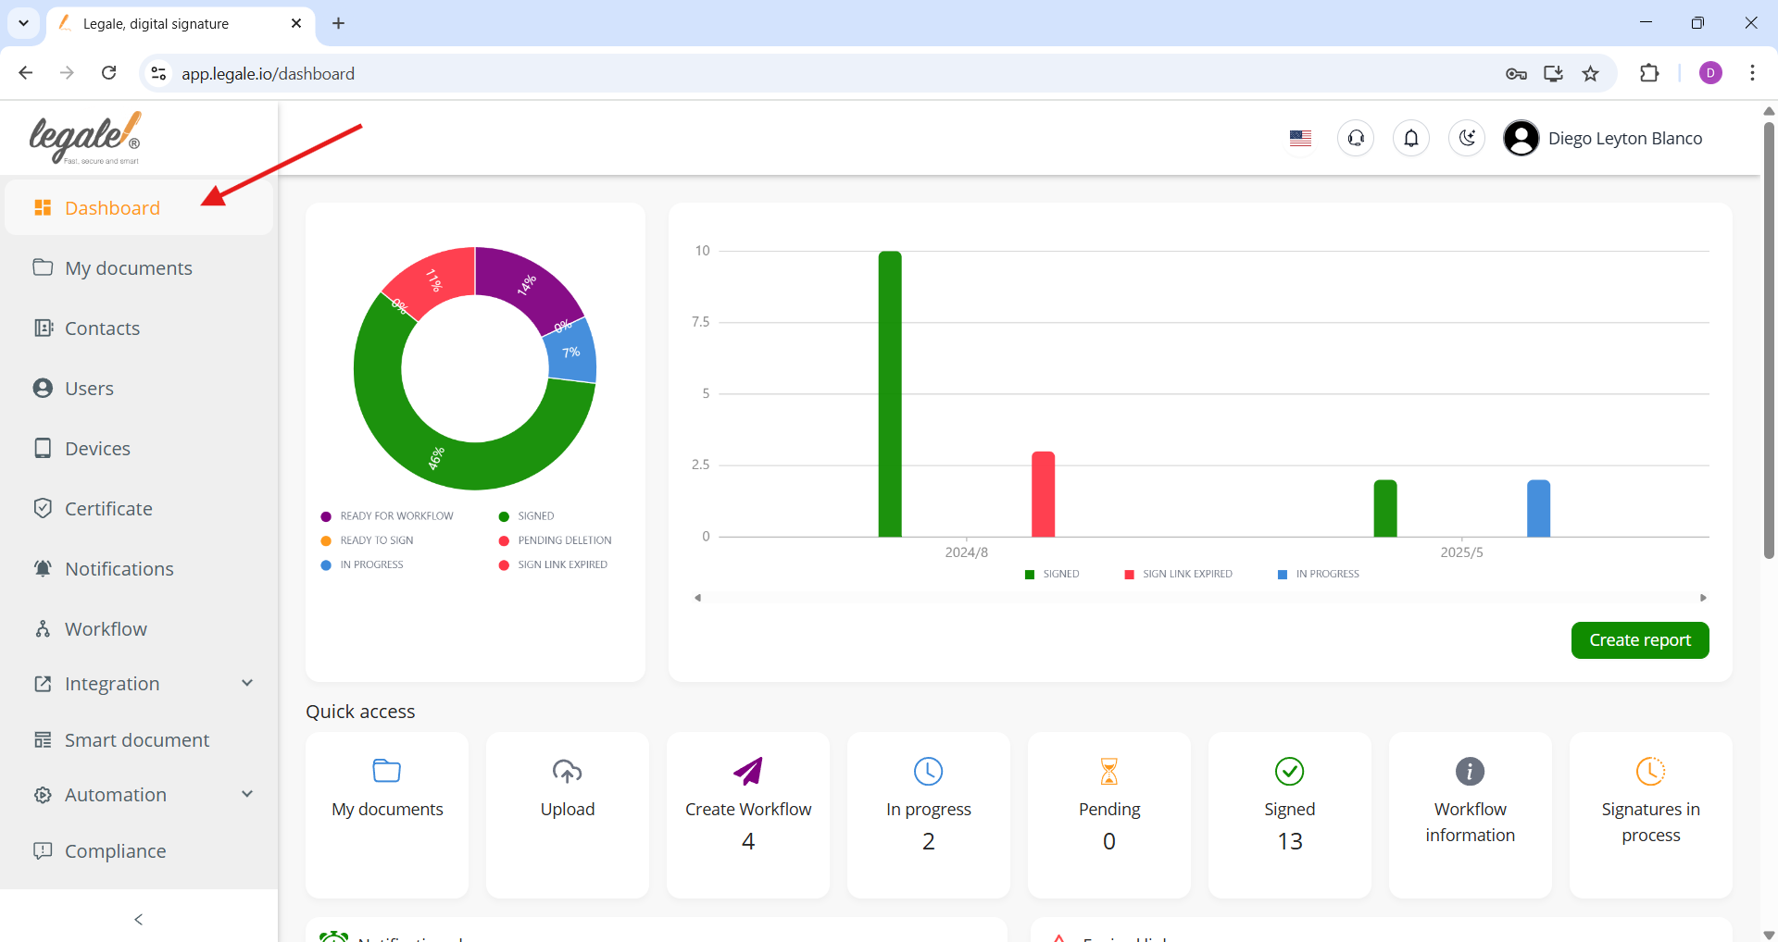
Task: Open the Upload quick access card
Action: point(567,814)
